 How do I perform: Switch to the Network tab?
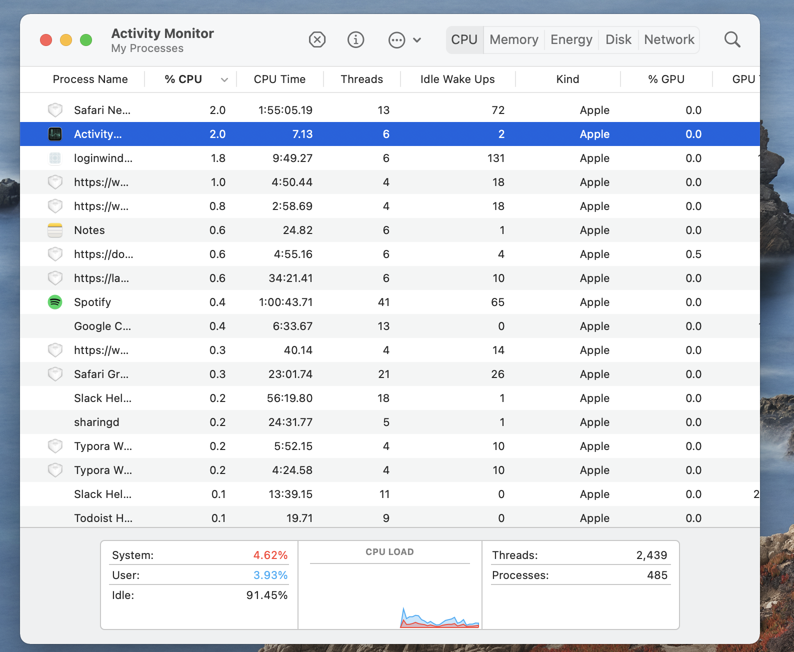tap(669, 39)
